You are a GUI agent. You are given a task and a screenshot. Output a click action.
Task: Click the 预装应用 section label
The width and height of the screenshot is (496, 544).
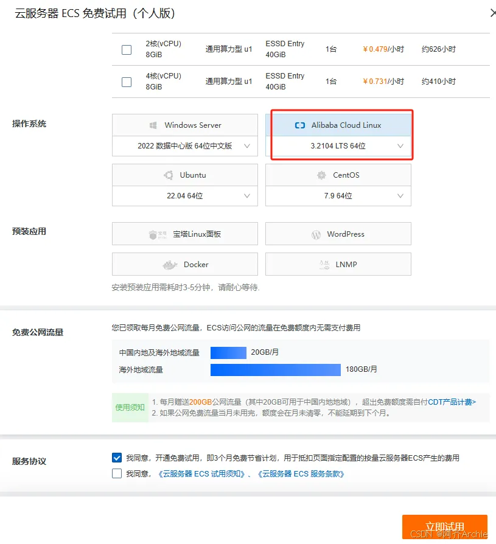pyautogui.click(x=29, y=231)
